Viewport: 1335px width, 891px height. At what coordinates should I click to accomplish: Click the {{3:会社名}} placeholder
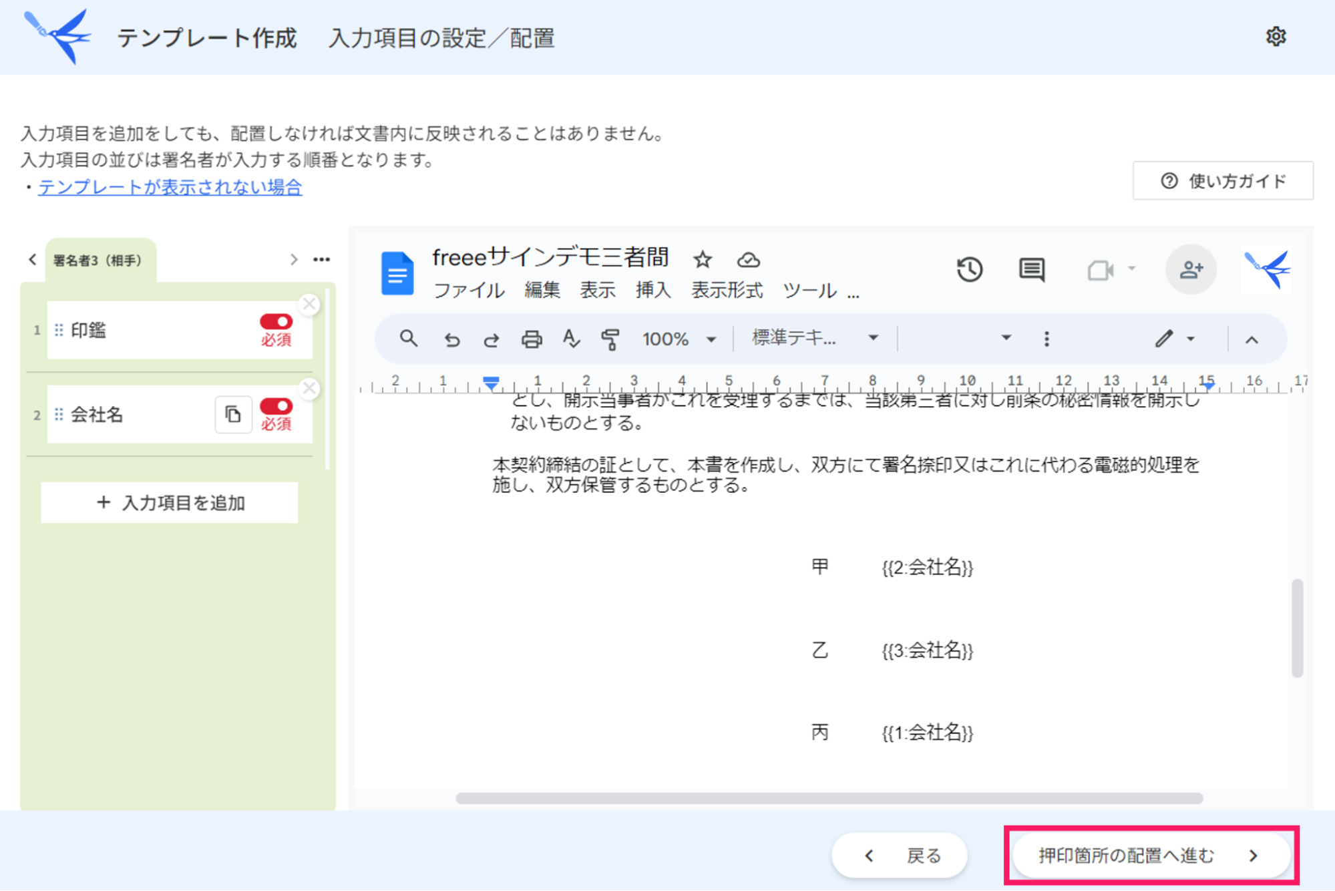pos(927,651)
